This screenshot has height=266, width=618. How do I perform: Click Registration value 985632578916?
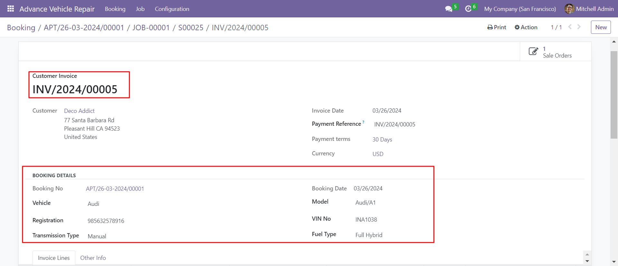(106, 221)
